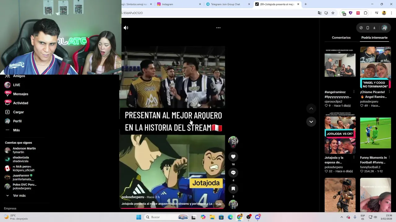Open comments via the speech bubble icon
The image size is (396, 222).
(x=233, y=173)
